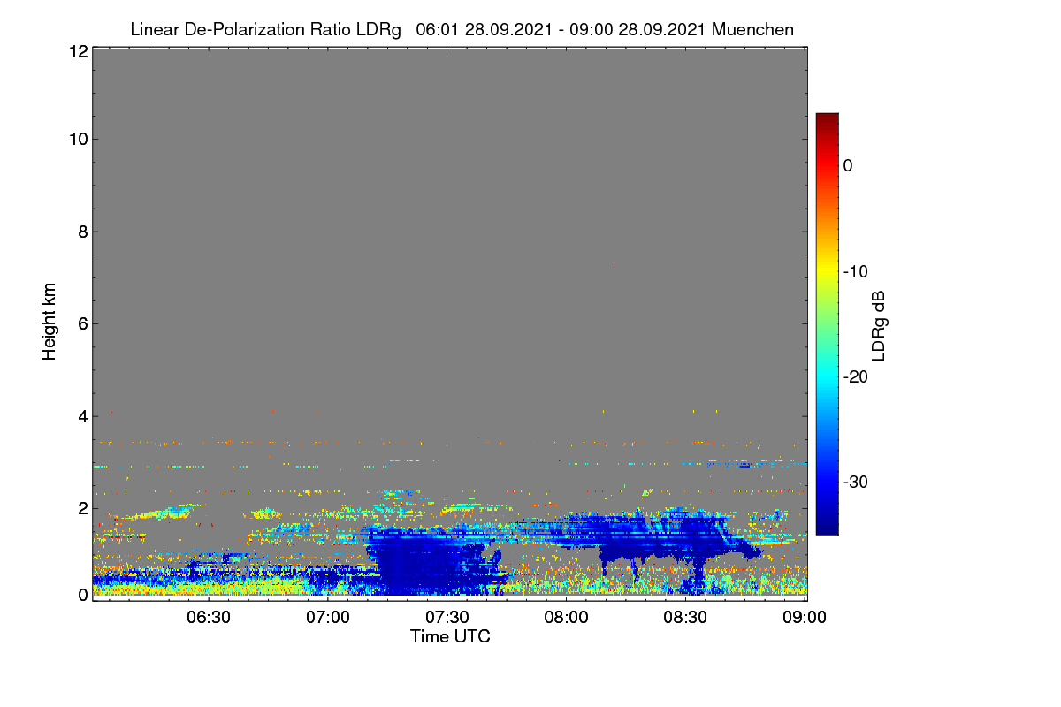Viewport: 1061px width, 707px height.
Task: Click the 10 km height tick label
Action: point(78,140)
